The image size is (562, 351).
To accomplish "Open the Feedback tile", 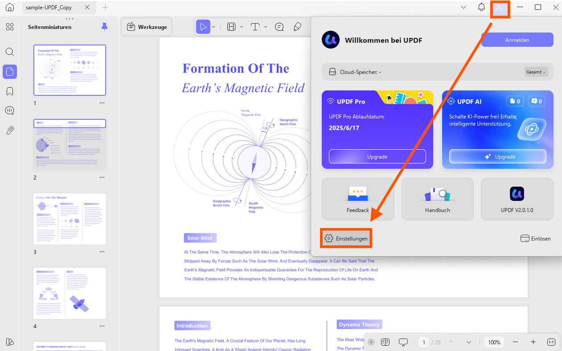I will (358, 199).
